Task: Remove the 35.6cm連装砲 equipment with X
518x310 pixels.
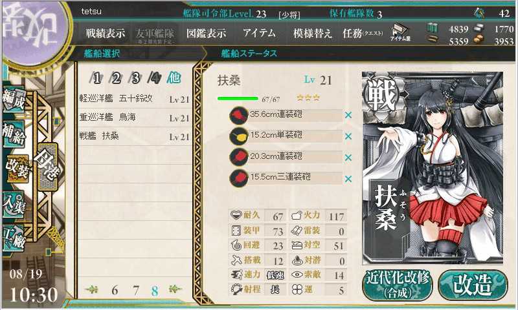Action: (348, 115)
